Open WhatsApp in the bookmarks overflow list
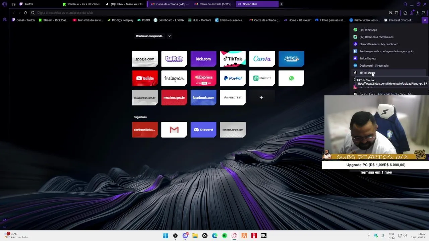 [x=389, y=30]
